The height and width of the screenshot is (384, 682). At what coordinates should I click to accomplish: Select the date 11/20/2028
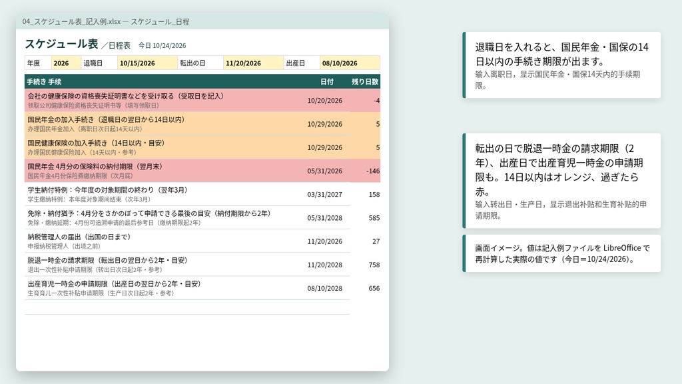pos(324,265)
